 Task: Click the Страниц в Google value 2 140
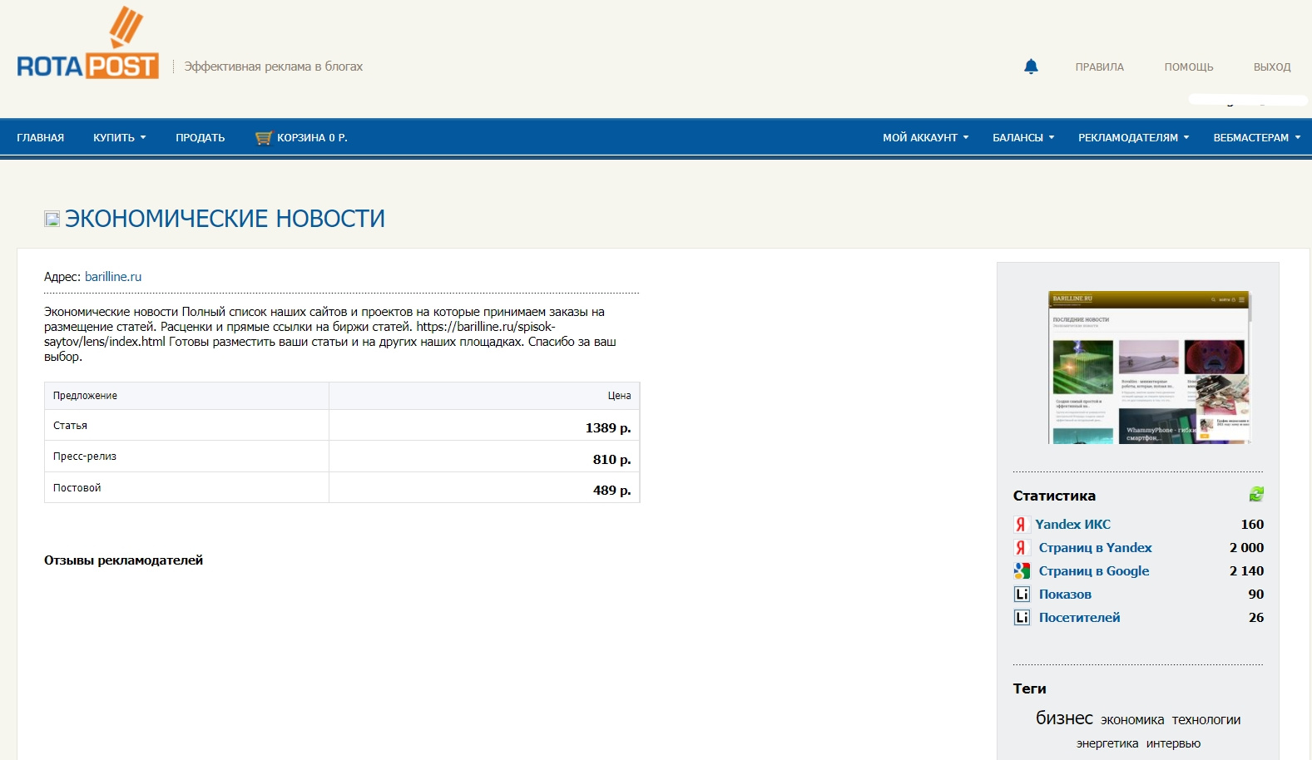click(1246, 571)
